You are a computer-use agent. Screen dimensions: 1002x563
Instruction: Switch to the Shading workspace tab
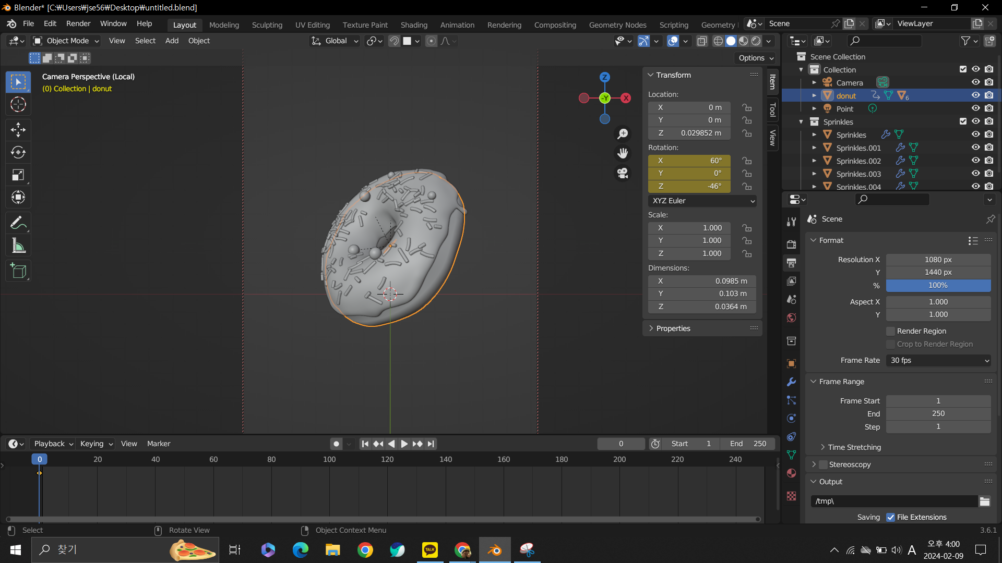click(x=414, y=25)
